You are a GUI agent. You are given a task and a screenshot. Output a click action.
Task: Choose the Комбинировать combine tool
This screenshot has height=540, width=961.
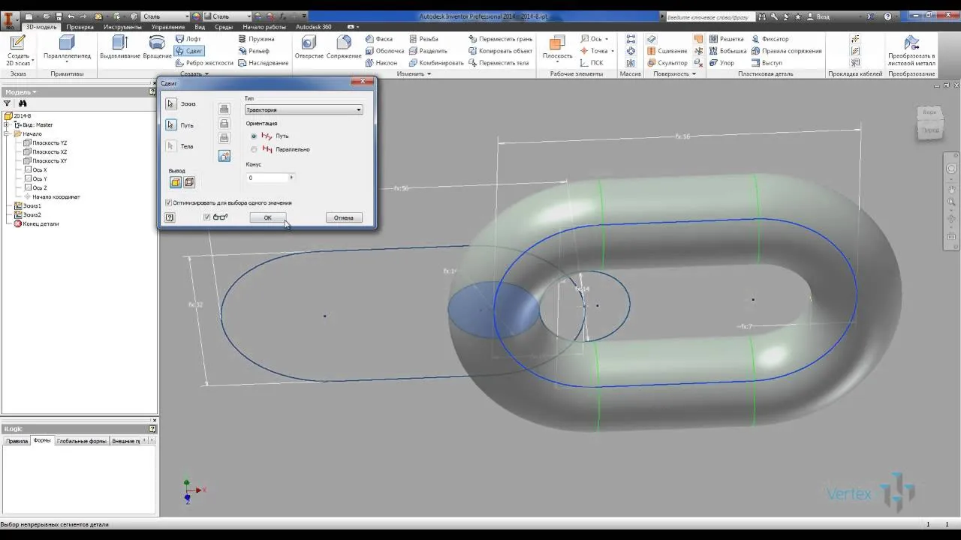pyautogui.click(x=436, y=63)
